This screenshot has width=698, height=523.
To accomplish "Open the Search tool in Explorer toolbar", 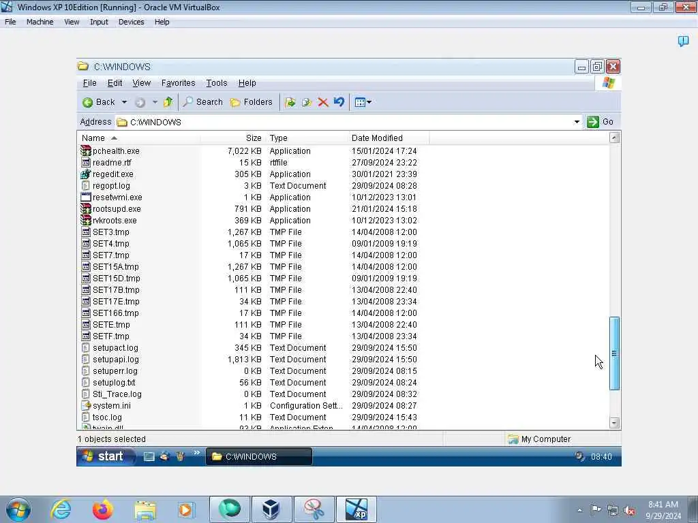I will pos(203,102).
